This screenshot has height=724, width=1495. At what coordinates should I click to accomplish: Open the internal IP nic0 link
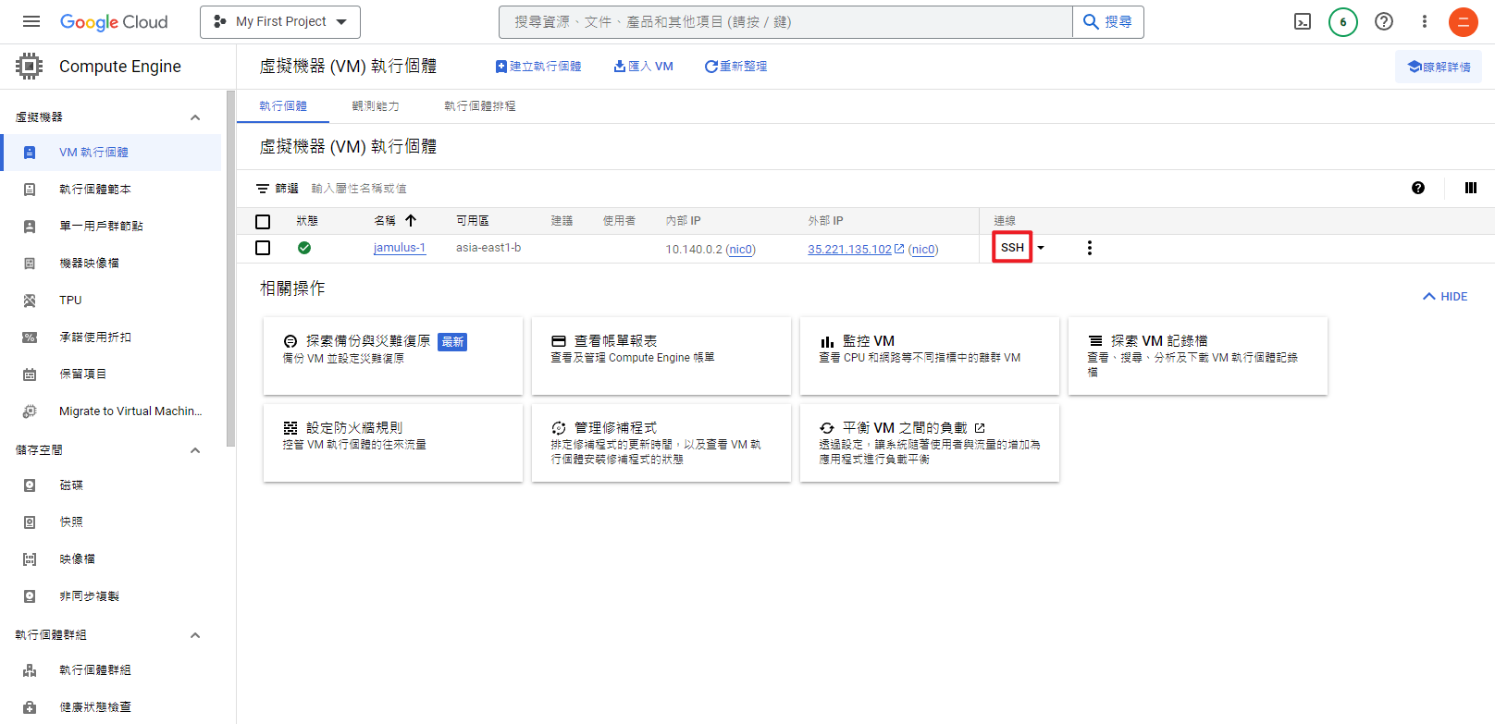click(x=741, y=249)
